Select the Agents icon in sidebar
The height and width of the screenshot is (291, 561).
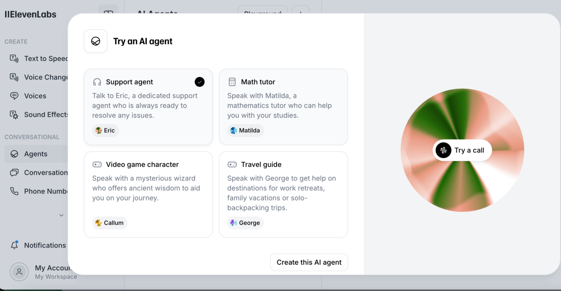[x=14, y=154]
